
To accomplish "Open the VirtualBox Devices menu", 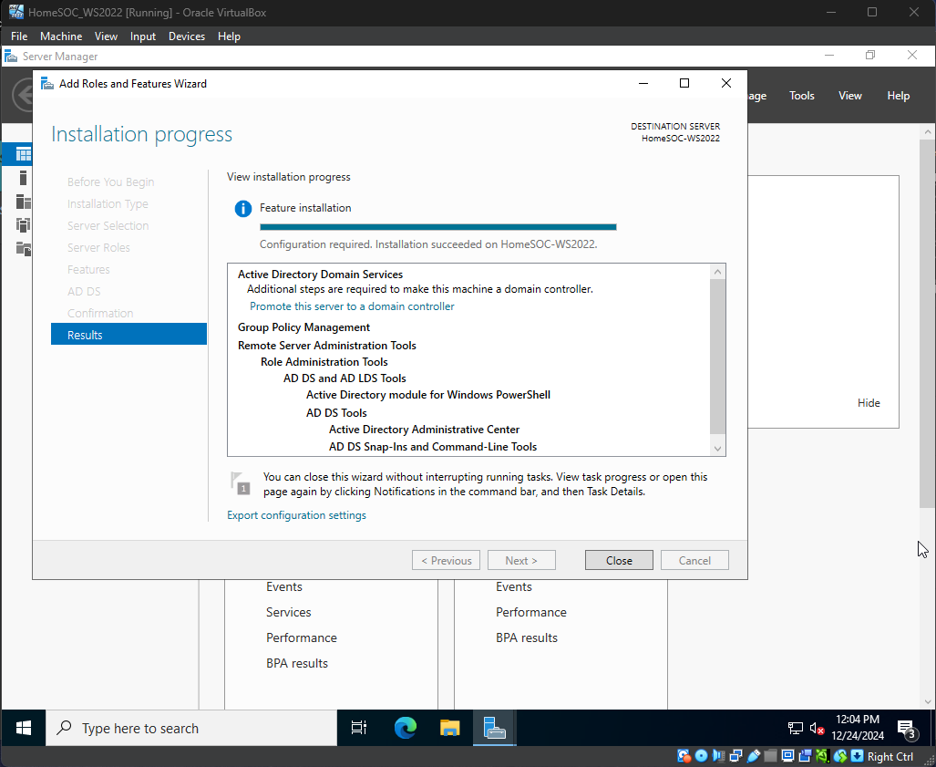I will coord(187,36).
